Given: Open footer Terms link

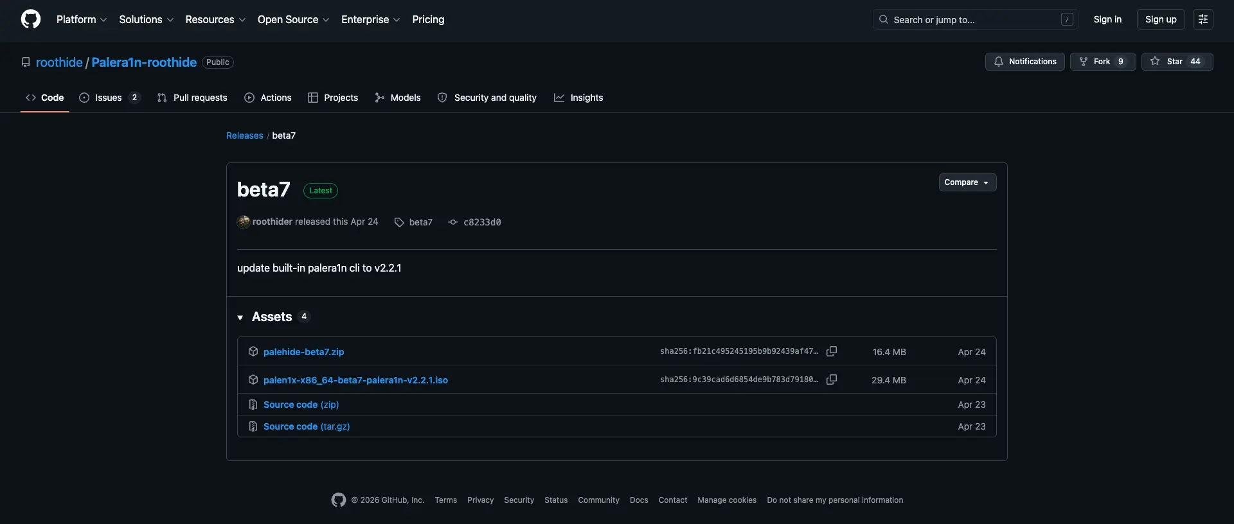Looking at the screenshot, I should [x=446, y=500].
